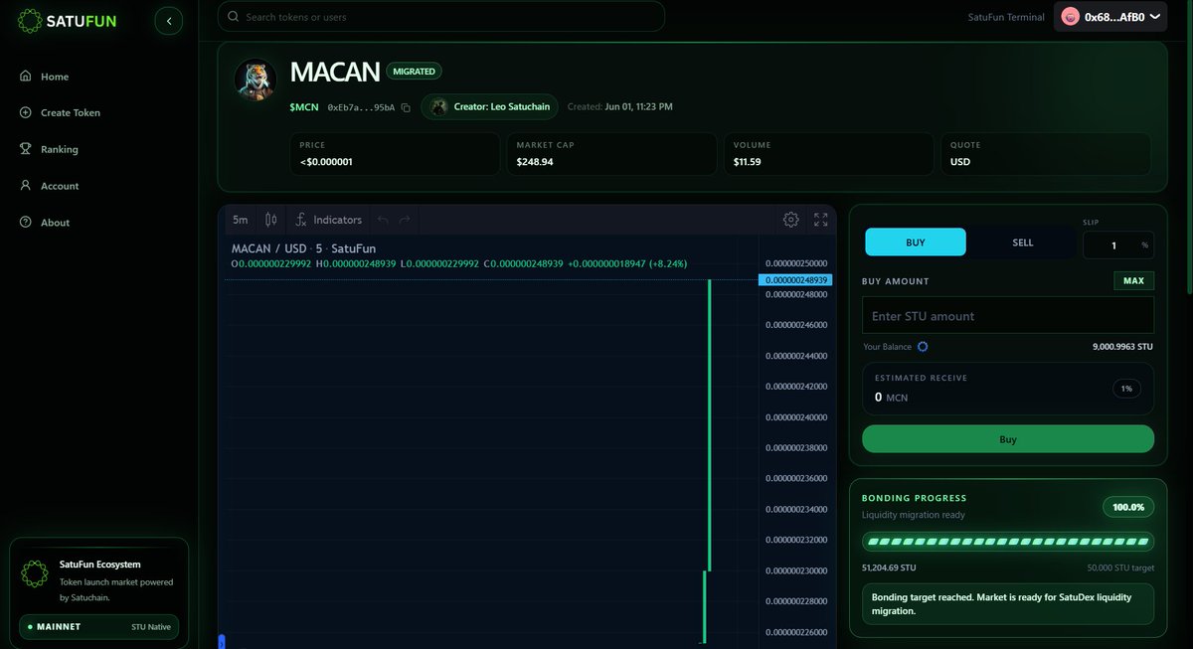Click the MIGRATED status badge
The width and height of the screenshot is (1193, 649).
pos(414,72)
